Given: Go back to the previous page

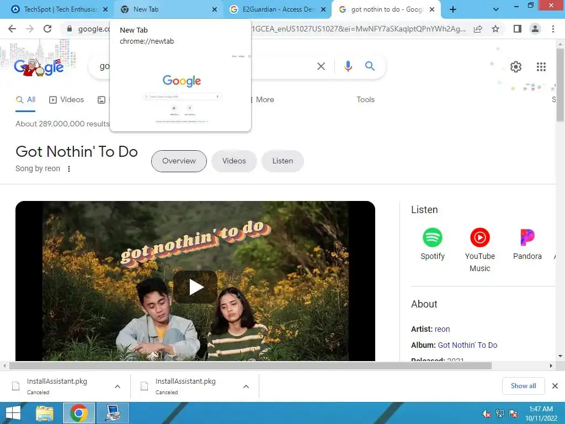Looking at the screenshot, I should click(x=12, y=29).
